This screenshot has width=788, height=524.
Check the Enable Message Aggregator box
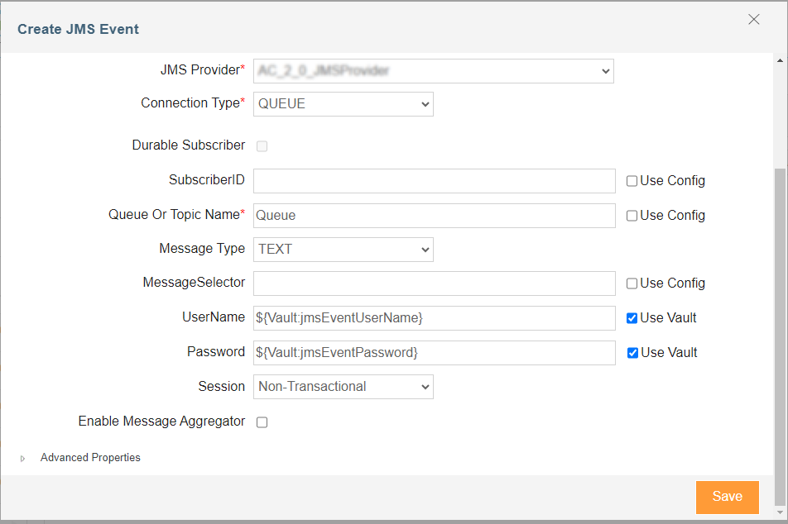pyautogui.click(x=262, y=422)
